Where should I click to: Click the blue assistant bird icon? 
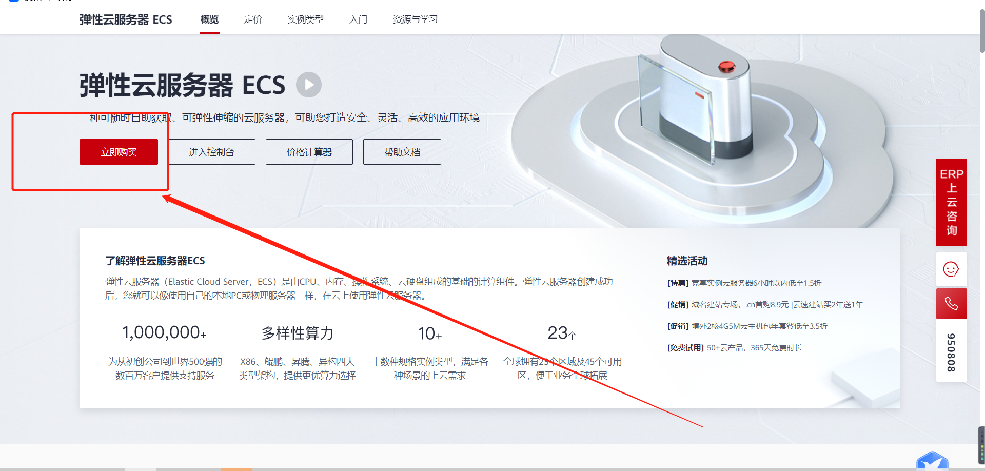click(x=932, y=461)
